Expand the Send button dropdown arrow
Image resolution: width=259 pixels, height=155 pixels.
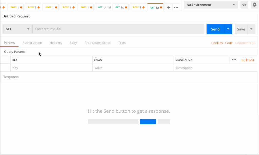click(x=228, y=29)
